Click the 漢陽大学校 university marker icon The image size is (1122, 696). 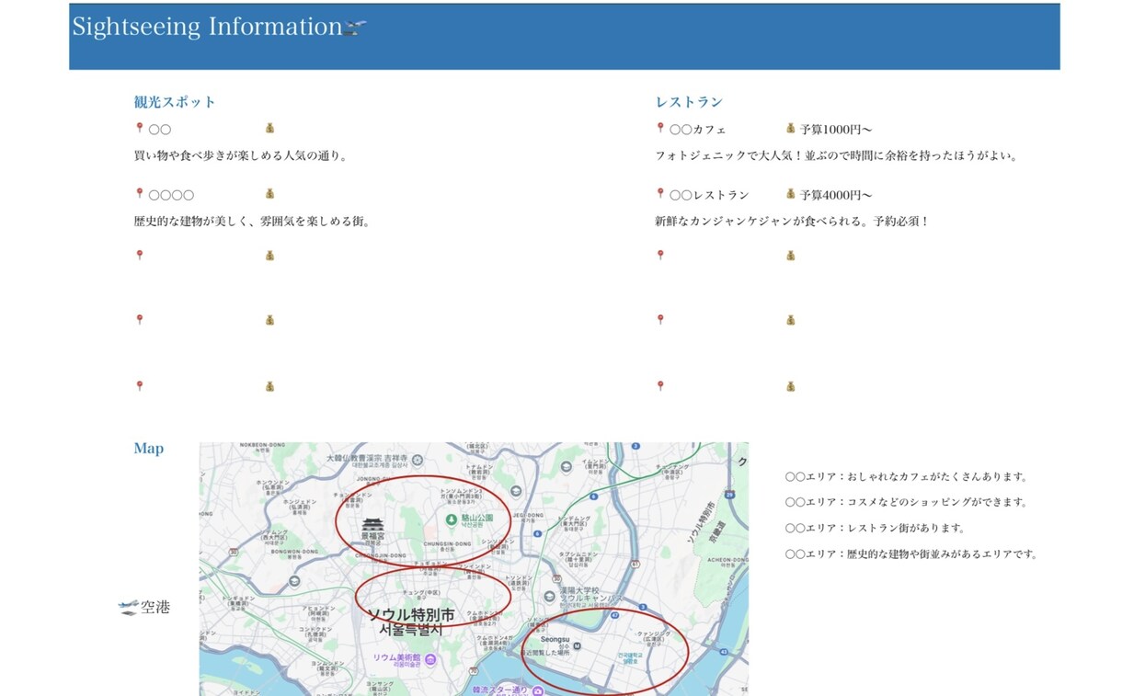(551, 596)
